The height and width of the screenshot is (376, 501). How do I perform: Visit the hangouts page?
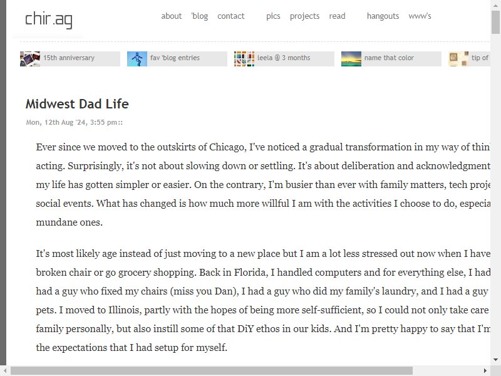tap(383, 16)
